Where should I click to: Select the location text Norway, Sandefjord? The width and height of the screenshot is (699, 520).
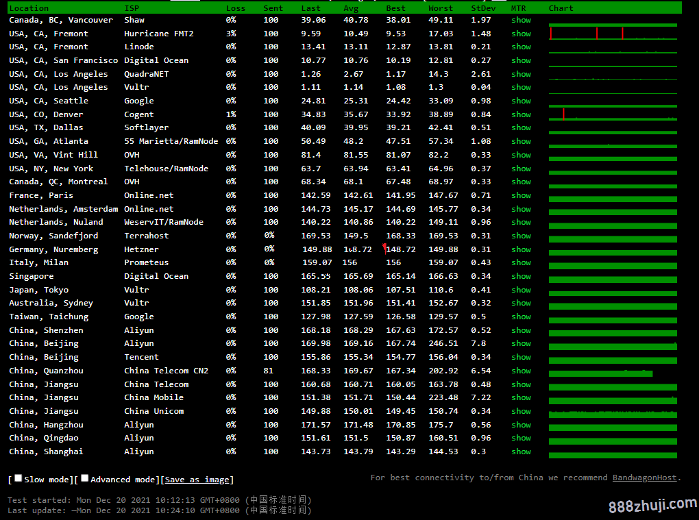pyautogui.click(x=53, y=236)
